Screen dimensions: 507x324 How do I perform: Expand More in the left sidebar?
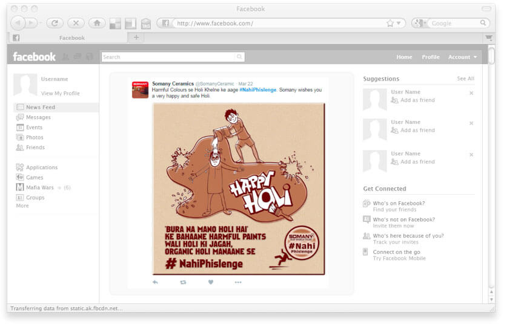click(22, 206)
